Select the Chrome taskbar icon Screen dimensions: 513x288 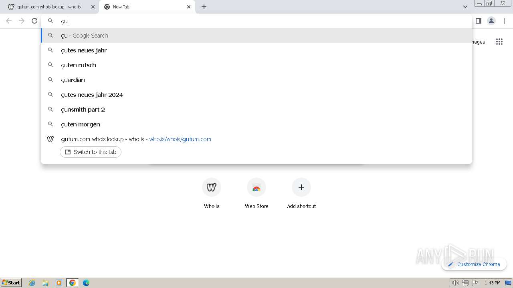(73, 283)
